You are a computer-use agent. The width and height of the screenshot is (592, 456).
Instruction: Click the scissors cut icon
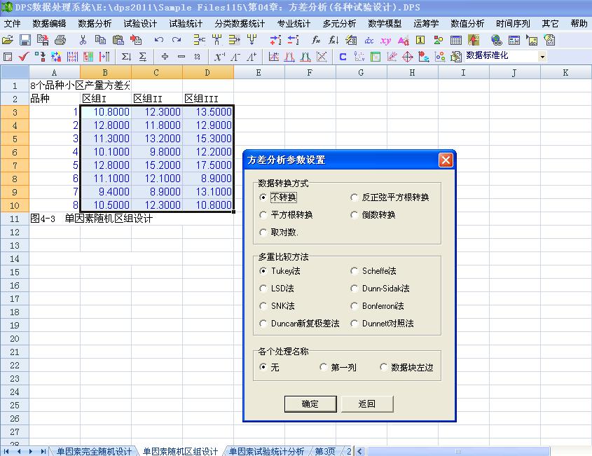click(83, 40)
